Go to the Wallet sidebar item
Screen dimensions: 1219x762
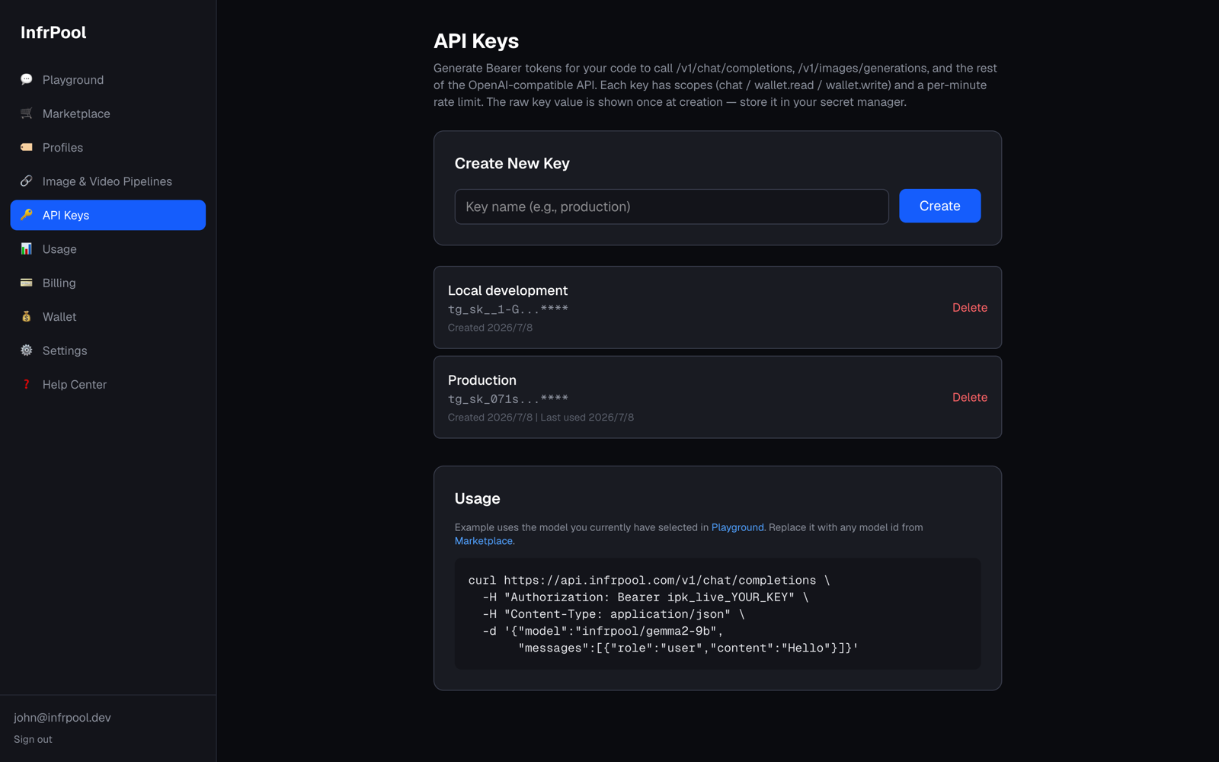[x=108, y=317]
